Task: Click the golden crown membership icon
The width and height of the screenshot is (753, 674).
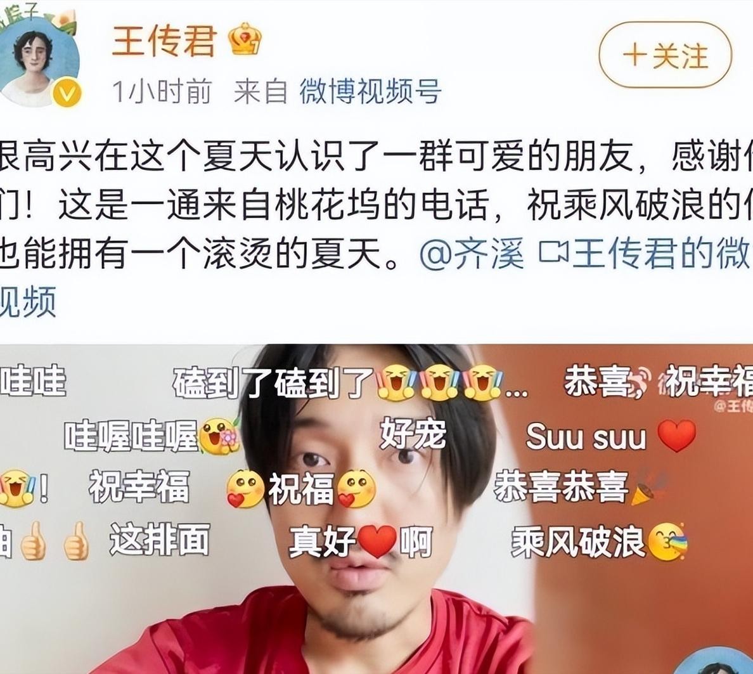Action: point(245,39)
